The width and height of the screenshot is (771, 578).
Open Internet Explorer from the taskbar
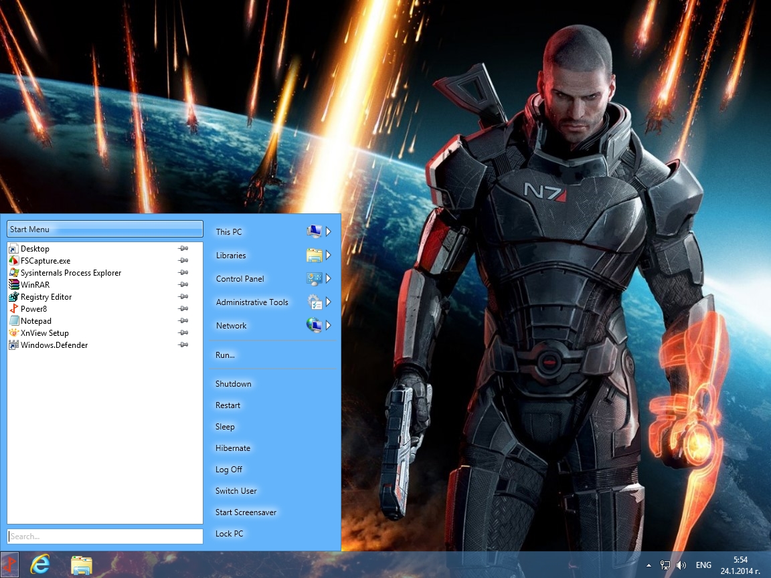click(40, 564)
